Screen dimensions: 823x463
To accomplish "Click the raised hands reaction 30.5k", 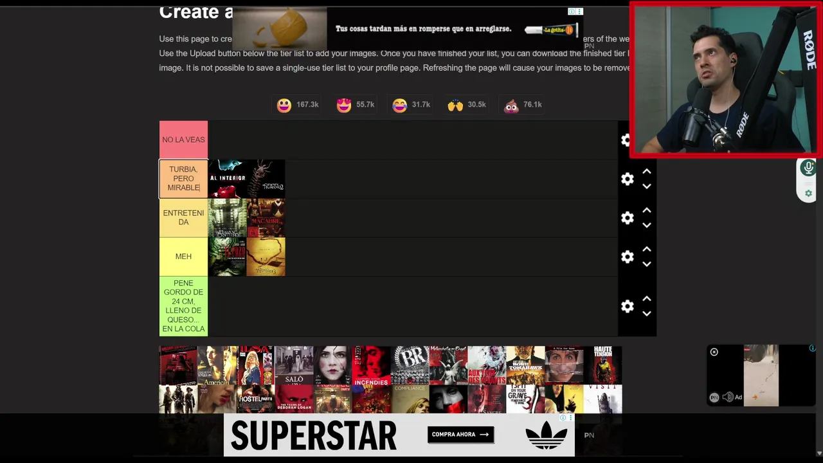I will [467, 105].
